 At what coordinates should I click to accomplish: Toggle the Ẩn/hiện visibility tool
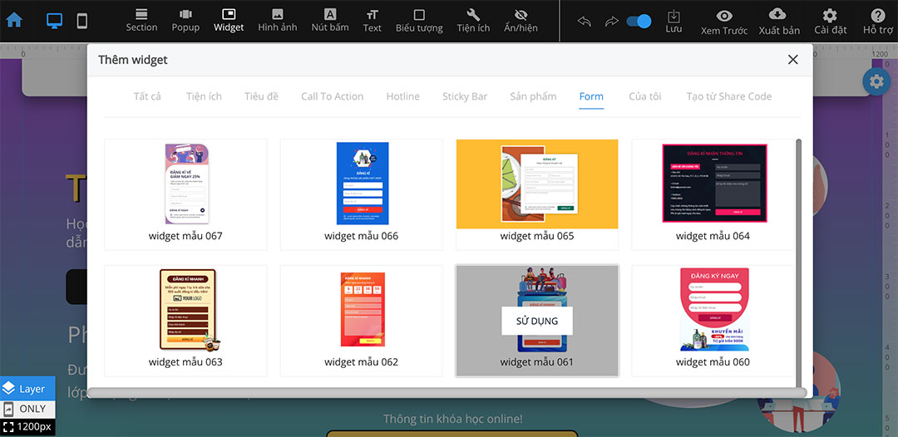pyautogui.click(x=521, y=21)
